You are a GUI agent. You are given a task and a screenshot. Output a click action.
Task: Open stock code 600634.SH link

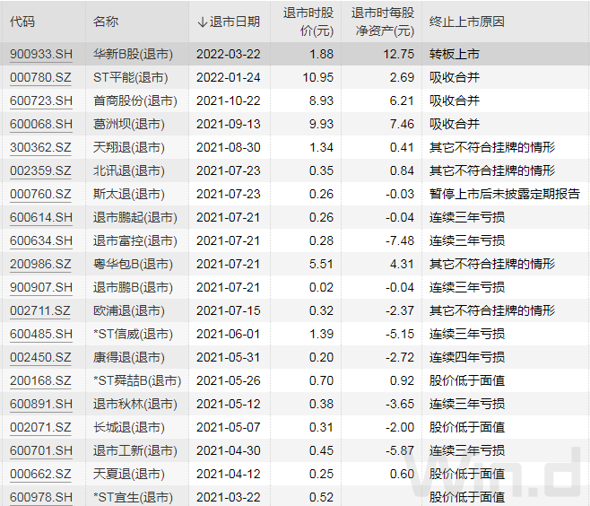click(41, 241)
